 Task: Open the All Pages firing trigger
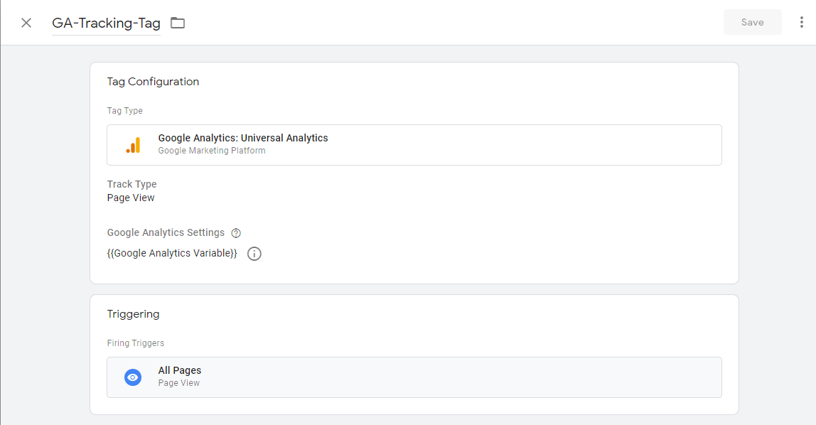pos(414,377)
